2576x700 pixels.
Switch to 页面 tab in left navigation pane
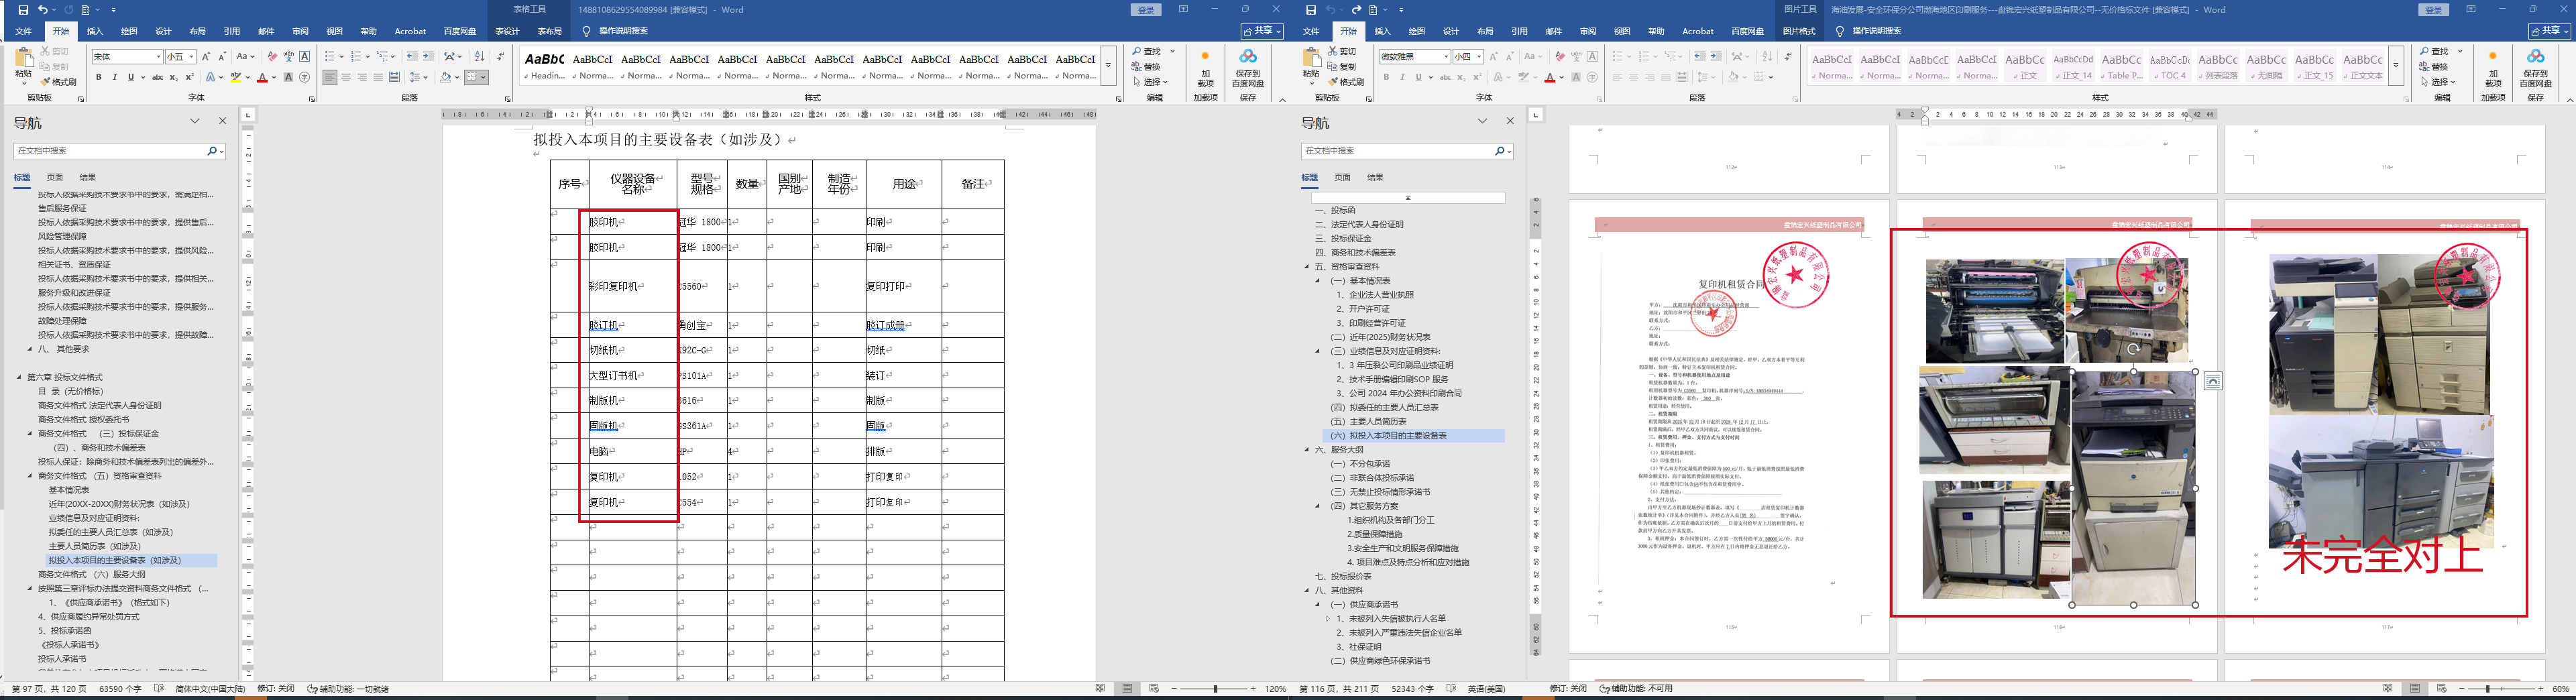[55, 177]
